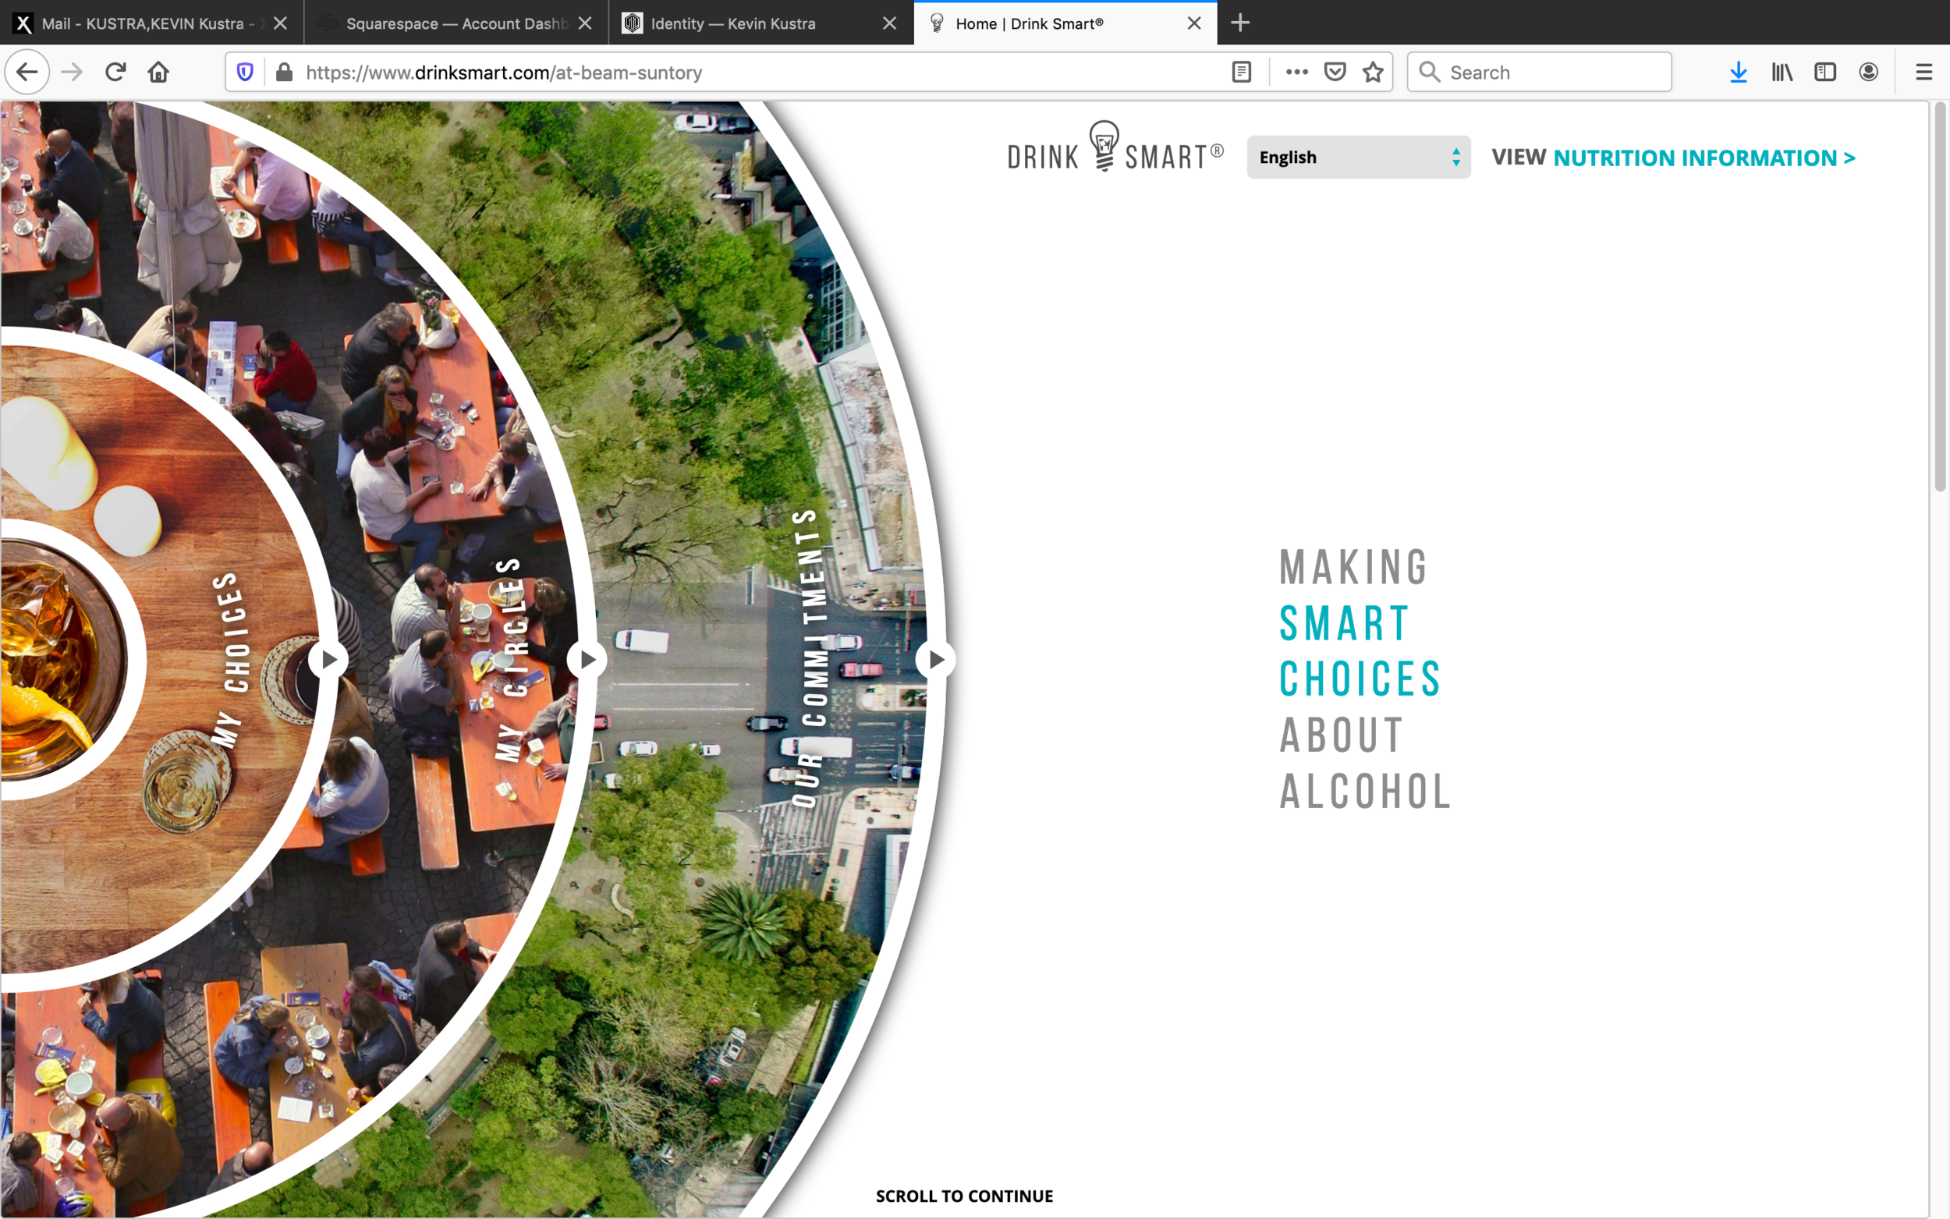Screen dimensions: 1950x1219
Task: Save page to Pocket
Action: (1335, 73)
